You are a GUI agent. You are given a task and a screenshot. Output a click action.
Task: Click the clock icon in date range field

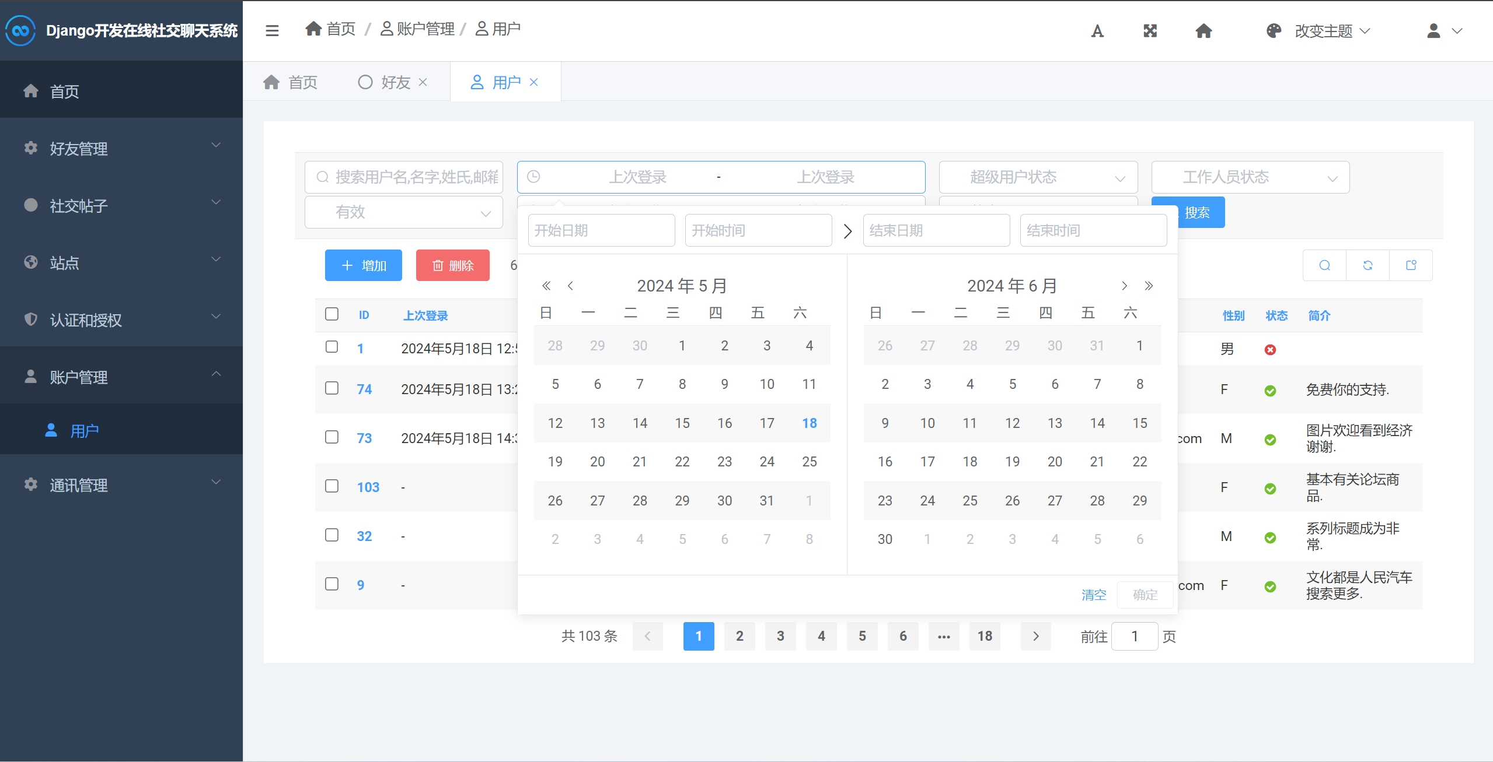click(533, 177)
